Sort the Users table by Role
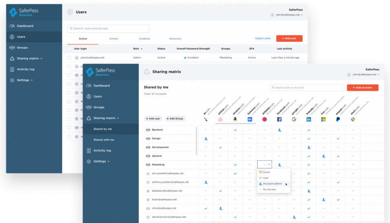Image resolution: width=390 pixels, height=223 pixels. pyautogui.click(x=138, y=49)
